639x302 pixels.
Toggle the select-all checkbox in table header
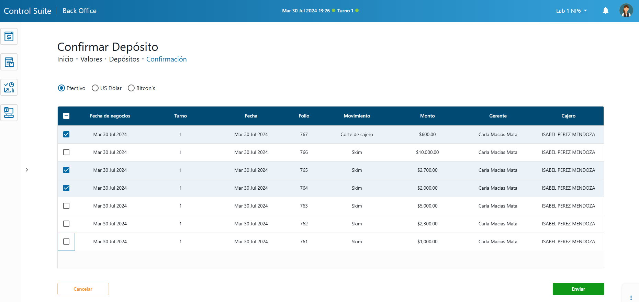(x=66, y=116)
